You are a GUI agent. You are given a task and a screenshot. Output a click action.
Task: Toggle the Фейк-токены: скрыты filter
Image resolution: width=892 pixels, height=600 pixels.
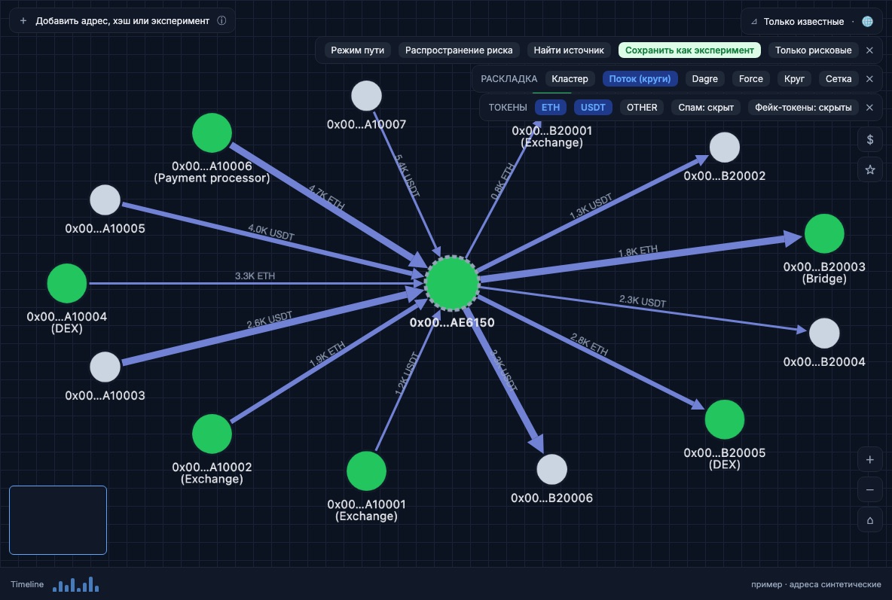[x=802, y=107]
